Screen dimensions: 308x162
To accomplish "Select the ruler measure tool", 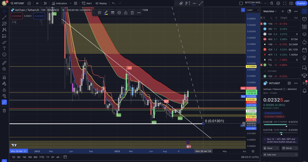I will click(x=4, y=63).
